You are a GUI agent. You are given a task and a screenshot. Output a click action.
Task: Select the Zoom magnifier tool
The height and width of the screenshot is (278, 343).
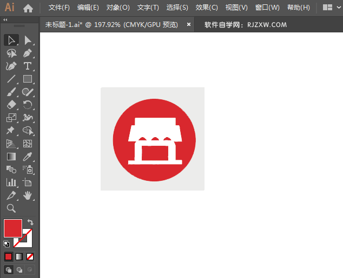point(11,208)
